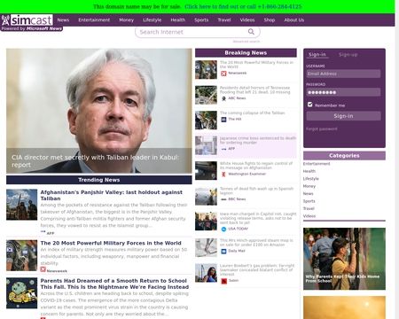Click the search magnifier icon
The width and height of the screenshot is (399, 319).
[x=251, y=32]
